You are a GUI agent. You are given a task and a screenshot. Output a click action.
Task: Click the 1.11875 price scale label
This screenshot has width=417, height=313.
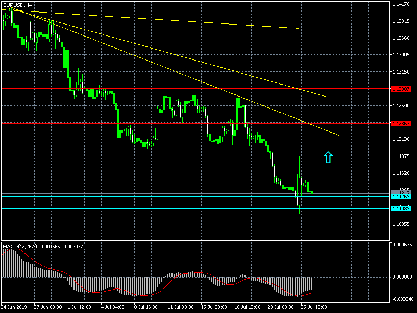[402, 156]
